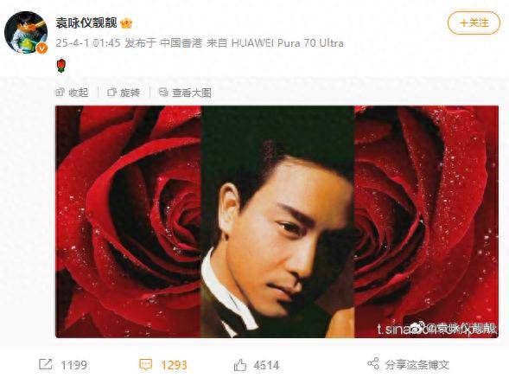509x378 pixels.
Task: Select 查看大图 to view full image
Action: [192, 93]
